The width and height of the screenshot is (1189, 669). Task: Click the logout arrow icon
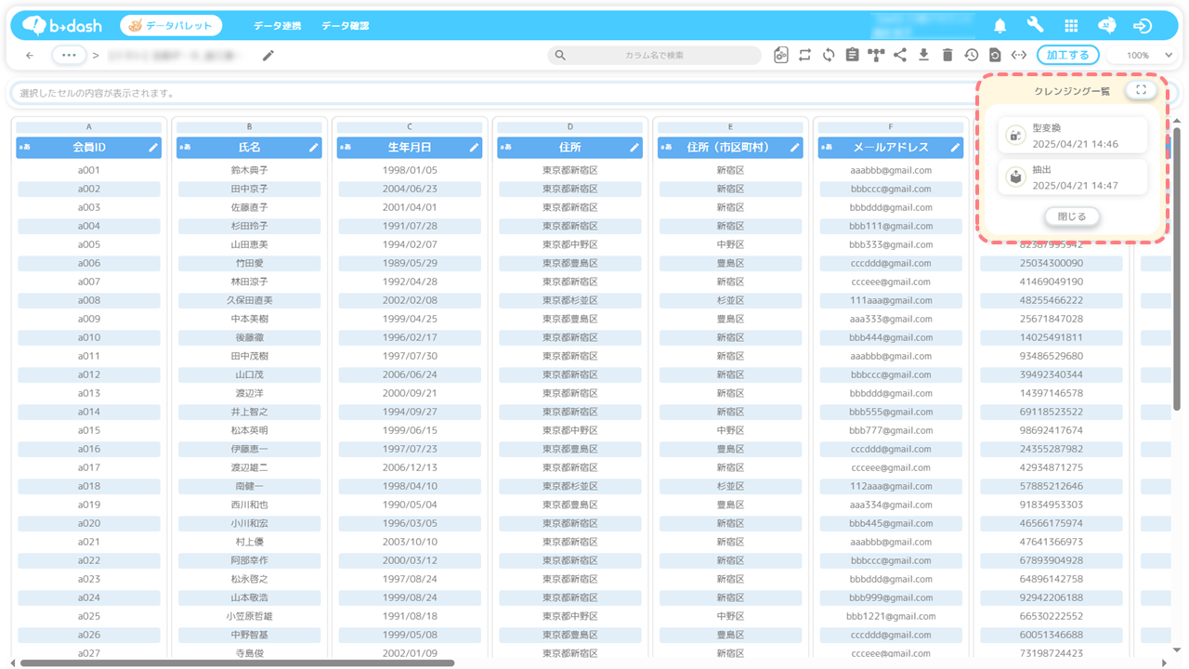[1143, 26]
